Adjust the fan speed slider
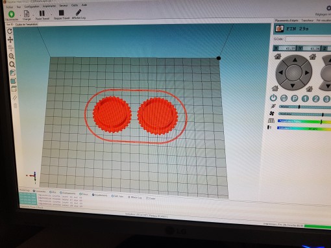Image resolution: width=331 pixels, height=248 pixels. point(304,114)
